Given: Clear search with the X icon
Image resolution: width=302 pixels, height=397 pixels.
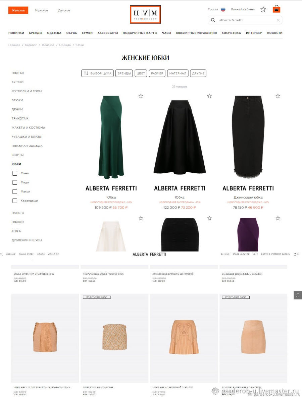Looking at the screenshot, I should pyautogui.click(x=278, y=20).
